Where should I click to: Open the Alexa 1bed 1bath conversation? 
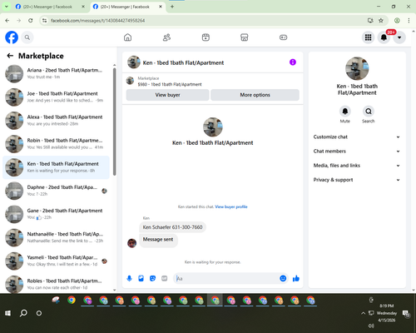[56, 120]
